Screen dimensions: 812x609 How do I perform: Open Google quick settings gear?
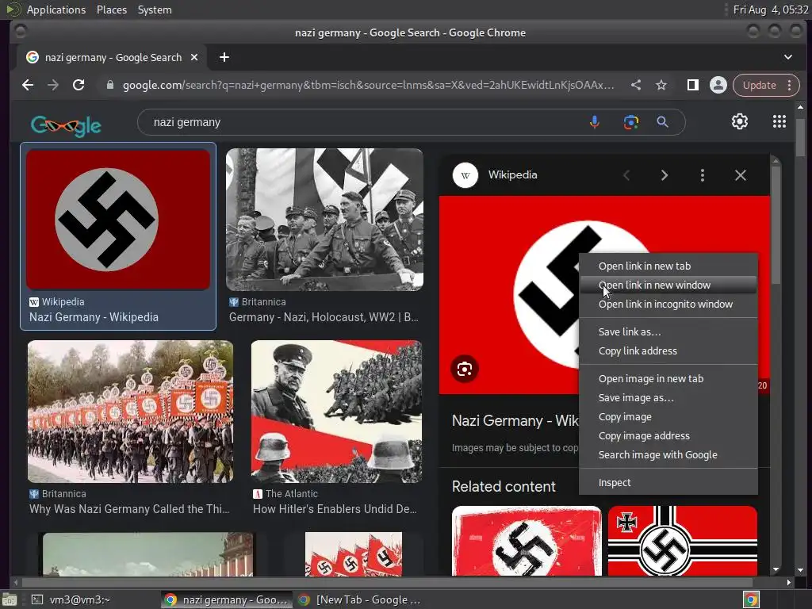[740, 121]
